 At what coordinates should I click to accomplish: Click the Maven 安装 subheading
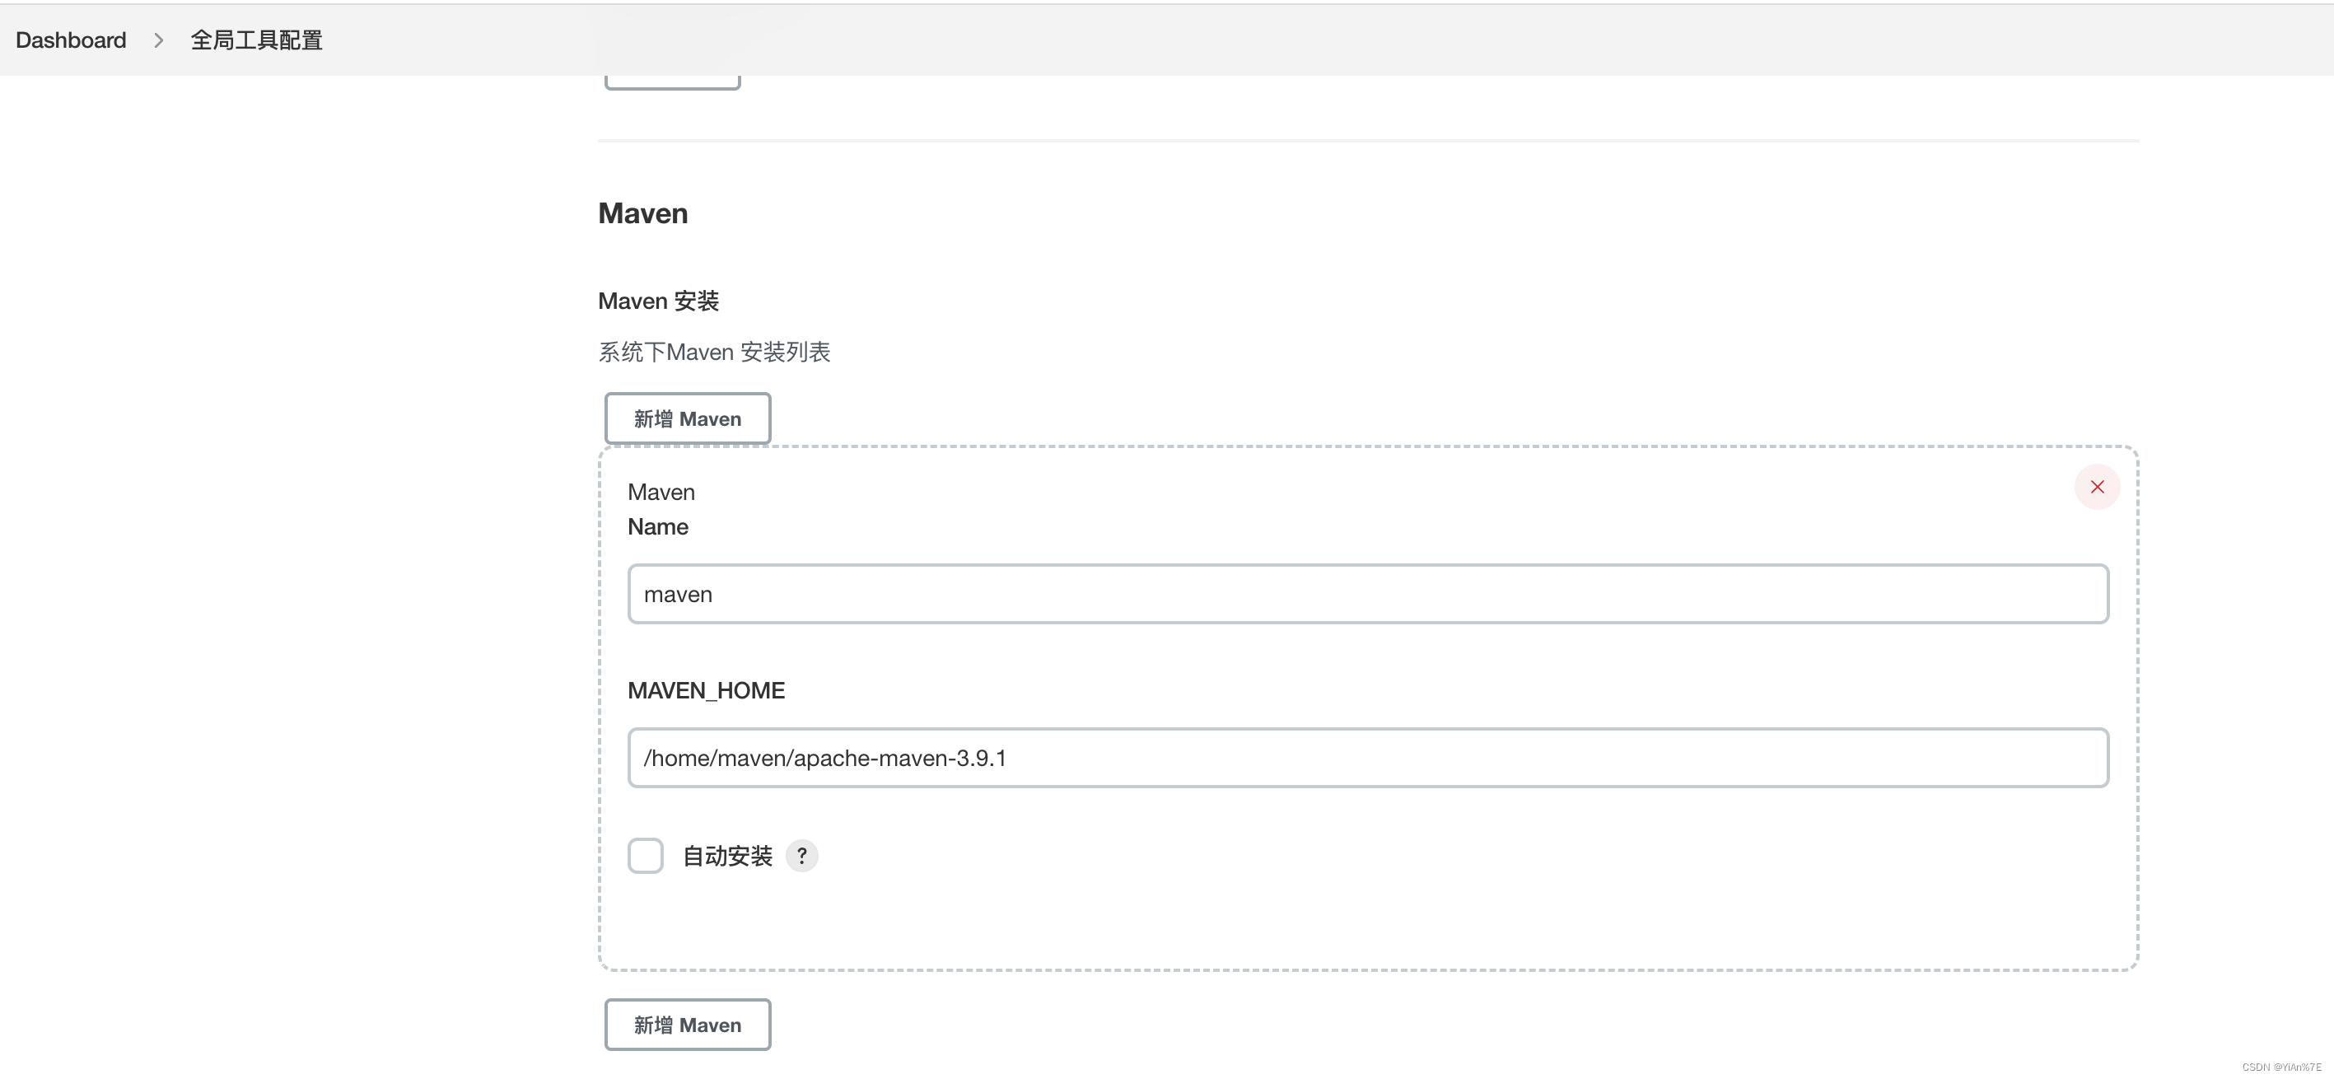point(658,301)
